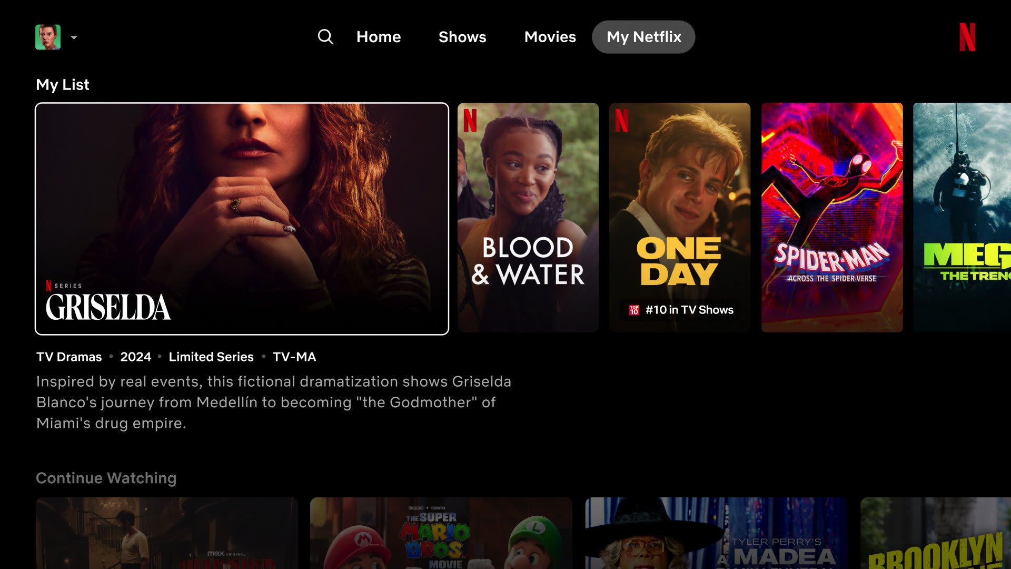Click the red Netflix logo
This screenshot has height=569, width=1011.
click(x=967, y=37)
